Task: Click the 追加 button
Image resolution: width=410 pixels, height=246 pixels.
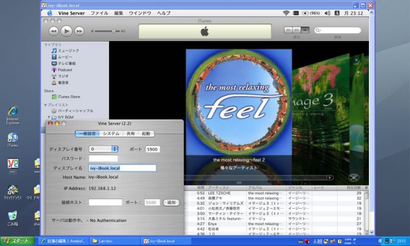Action: 171,203
